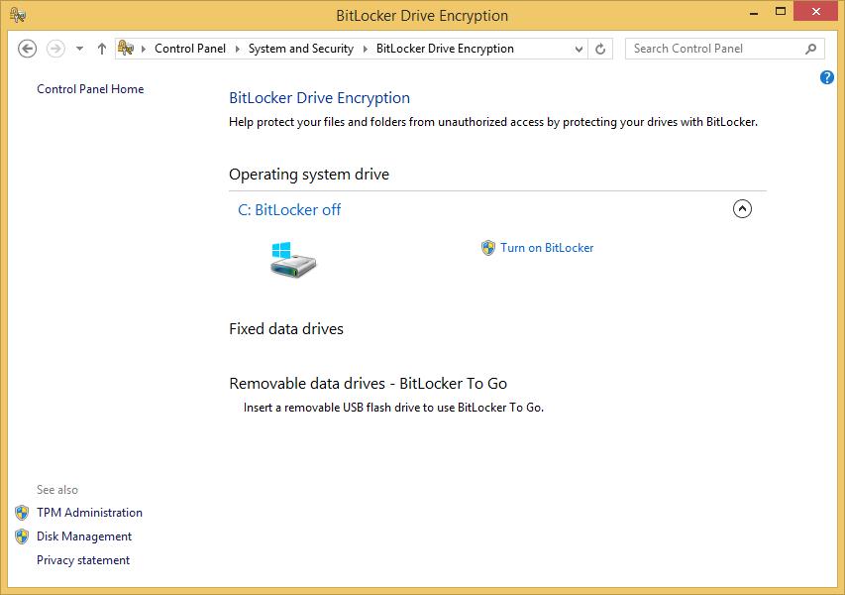Image resolution: width=845 pixels, height=595 pixels.
Task: Open Help via the blue question mark
Action: click(827, 77)
